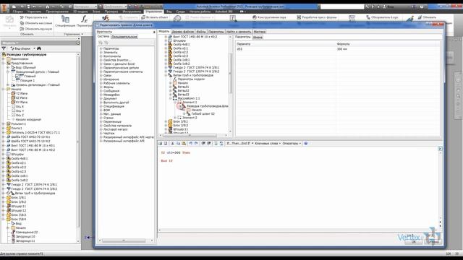Click the Increase indent icon in the editor toolbar

pos(216,143)
